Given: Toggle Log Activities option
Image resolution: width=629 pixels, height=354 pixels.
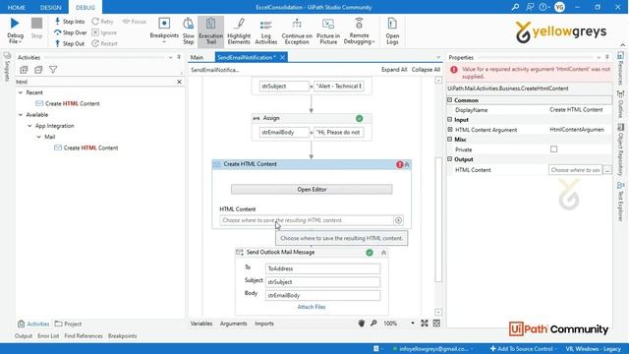Looking at the screenshot, I should pyautogui.click(x=266, y=30).
